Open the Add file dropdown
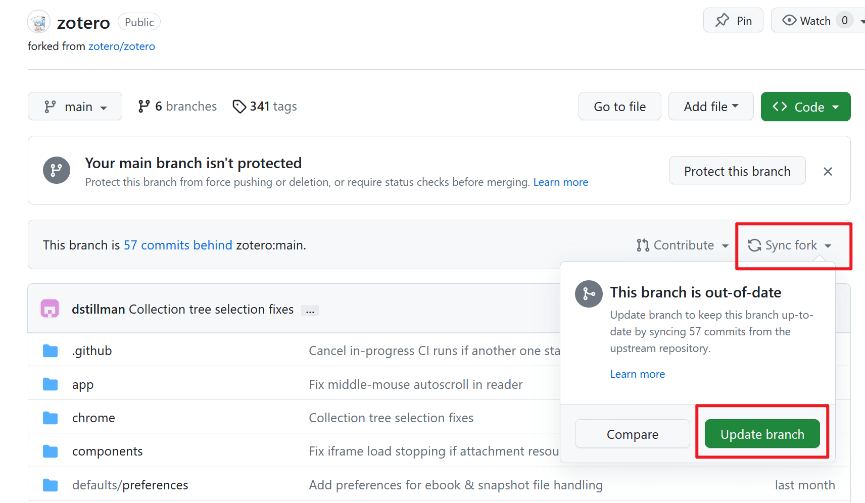The height and width of the screenshot is (503, 865). [x=710, y=107]
